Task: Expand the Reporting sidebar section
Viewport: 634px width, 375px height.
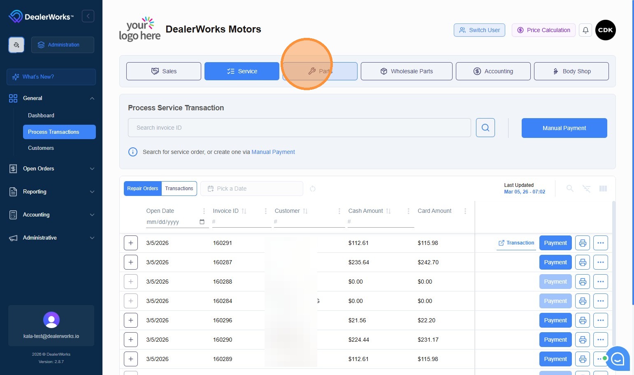Action: point(52,191)
